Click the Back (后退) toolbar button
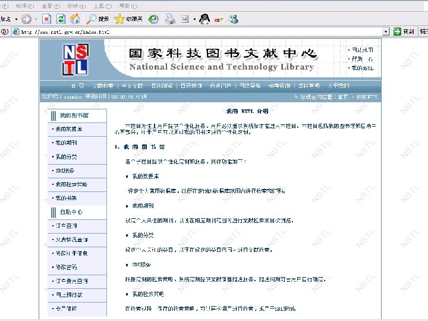Image resolution: width=428 pixels, height=321 pixels. 5,19
